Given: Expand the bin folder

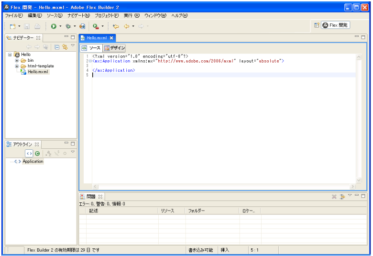Looking at the screenshot, I should (x=17, y=60).
